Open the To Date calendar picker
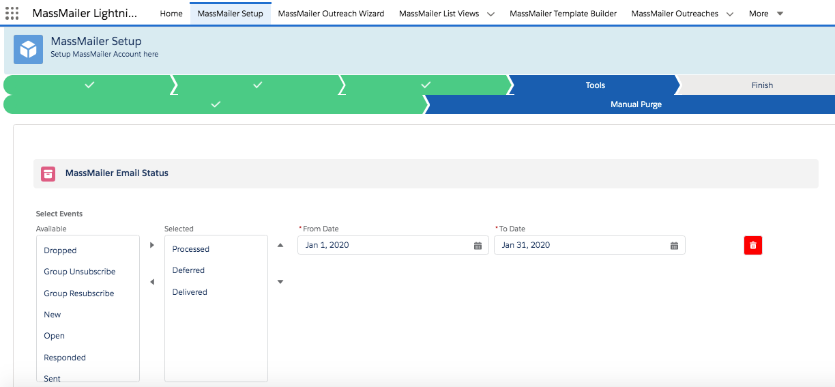 point(674,246)
